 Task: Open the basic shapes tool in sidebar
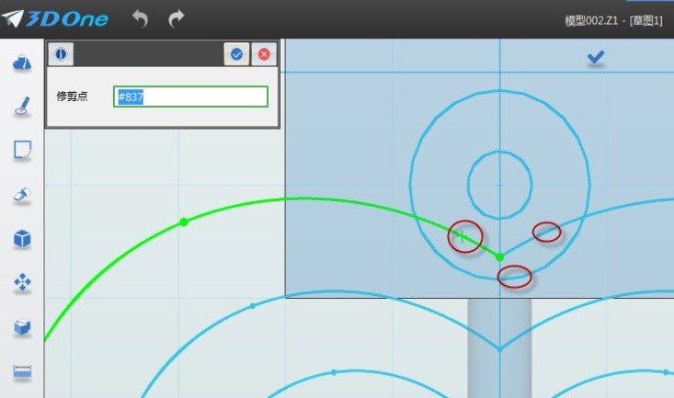tap(23, 63)
